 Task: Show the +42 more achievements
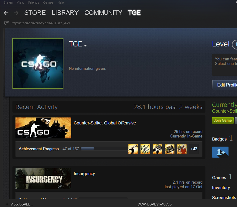point(194,149)
